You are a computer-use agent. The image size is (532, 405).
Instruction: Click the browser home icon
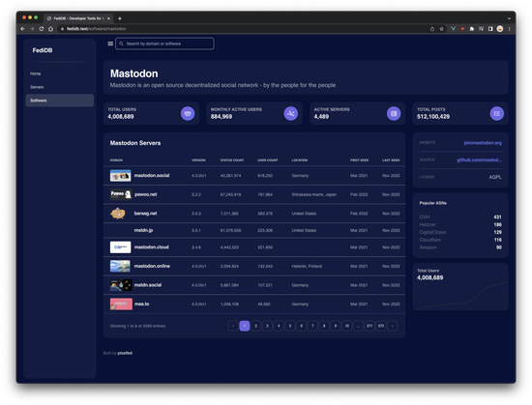pos(50,29)
